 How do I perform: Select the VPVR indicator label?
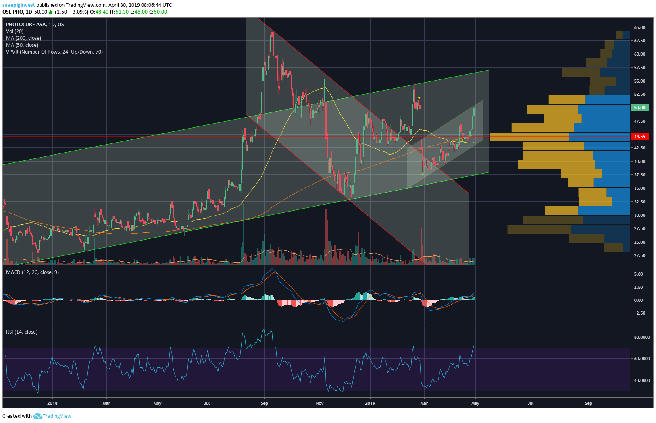(54, 52)
